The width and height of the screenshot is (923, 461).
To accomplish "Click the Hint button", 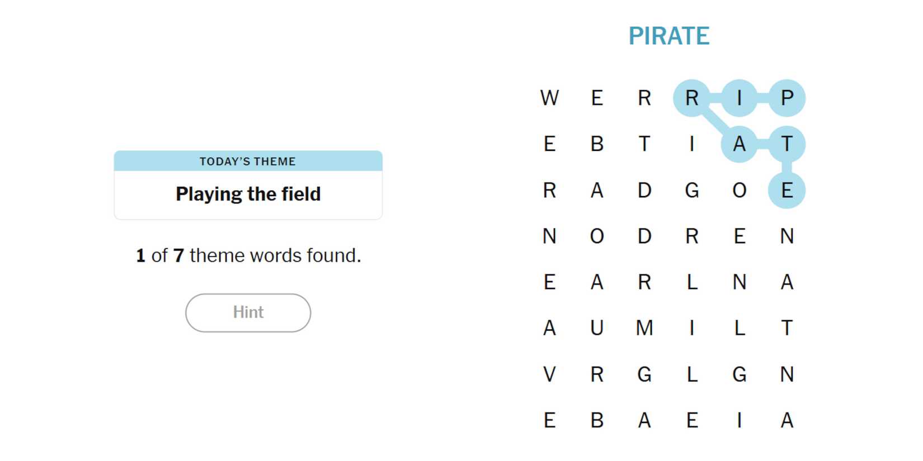I will pyautogui.click(x=248, y=312).
